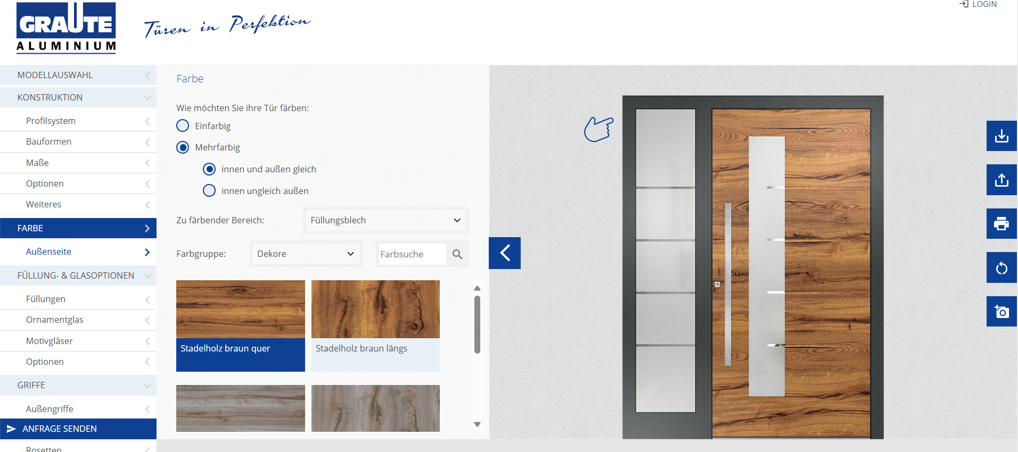Click the LOGIN link
Viewport: 1018px width, 452px height.
point(978,4)
